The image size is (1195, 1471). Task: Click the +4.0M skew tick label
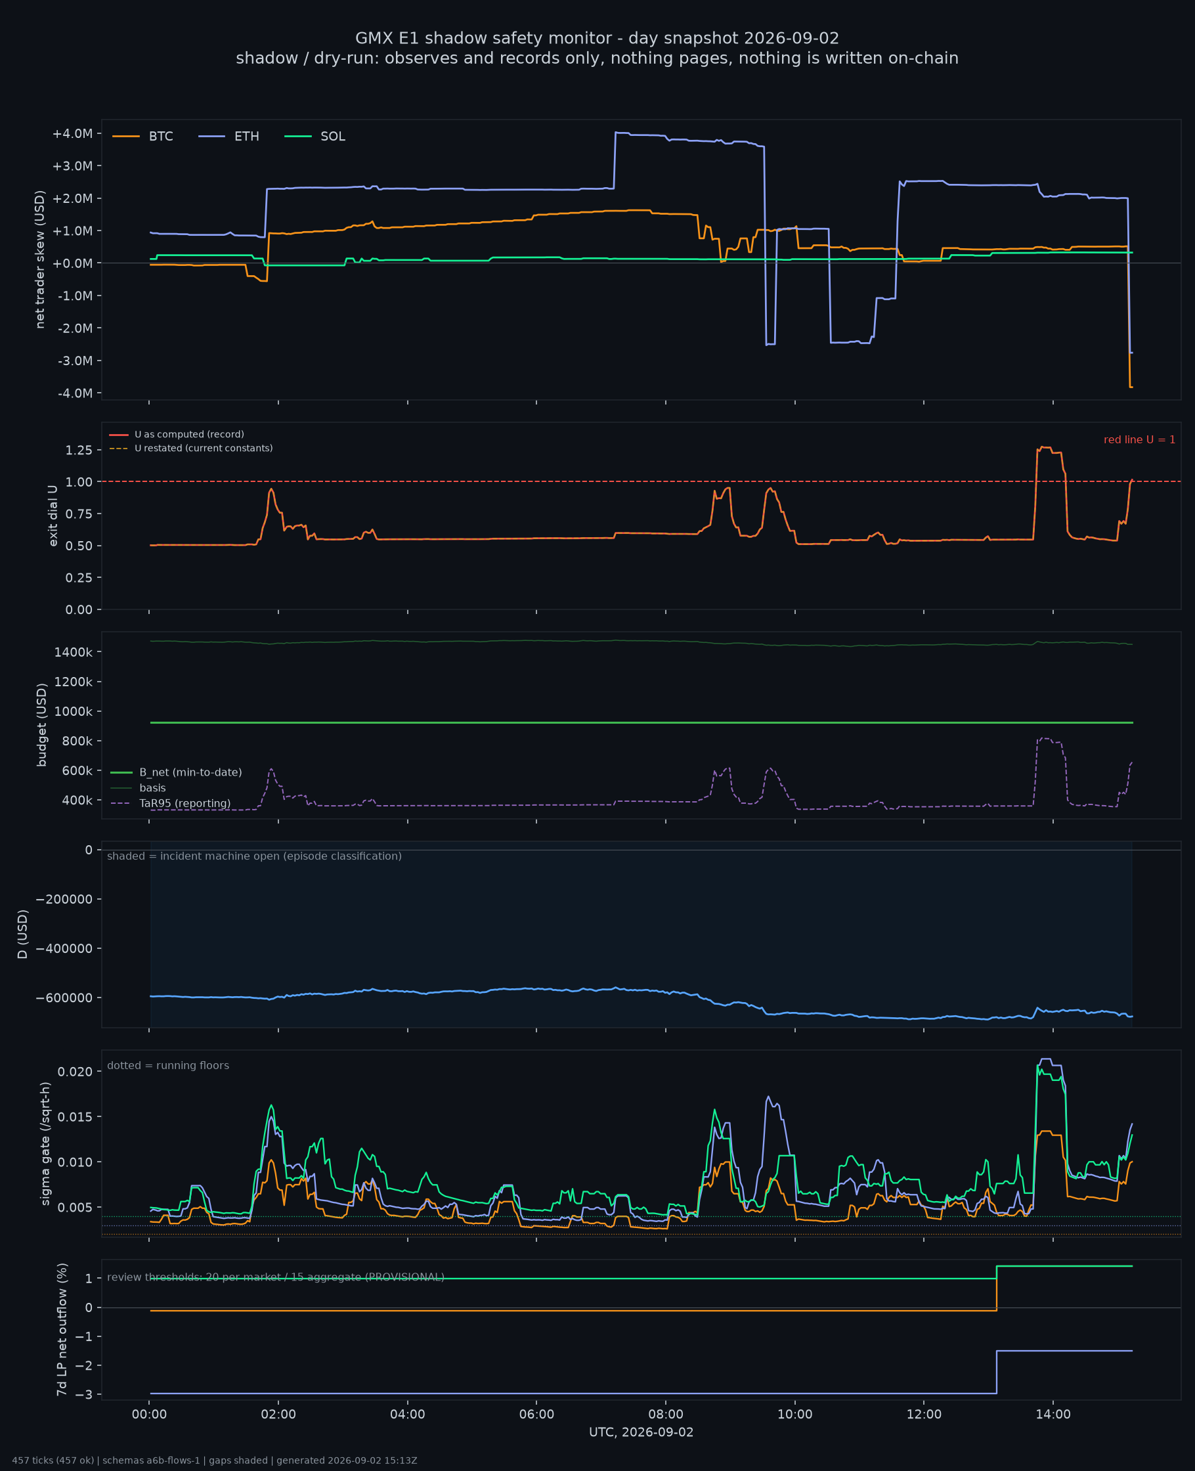coord(72,133)
